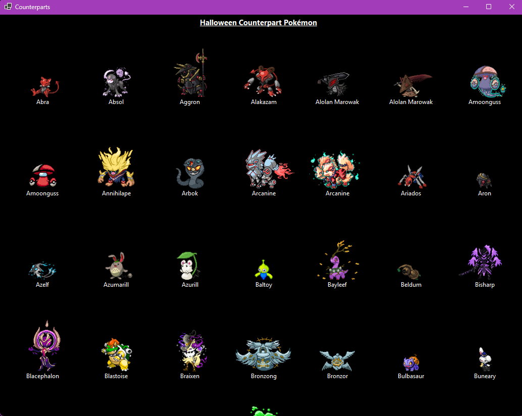Viewport: 522px width, 416px height.
Task: Click the Bisharp name label
Action: click(485, 285)
